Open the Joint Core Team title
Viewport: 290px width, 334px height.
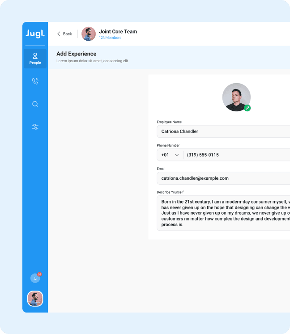click(118, 31)
